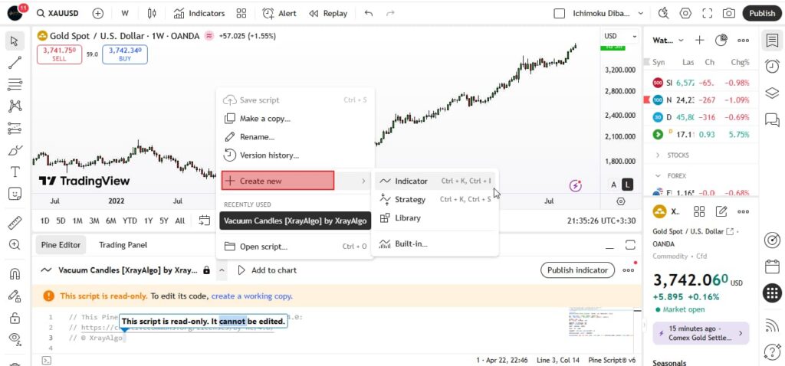Toggle auto scale A button
Screen dimensions: 785x366
click(613, 185)
